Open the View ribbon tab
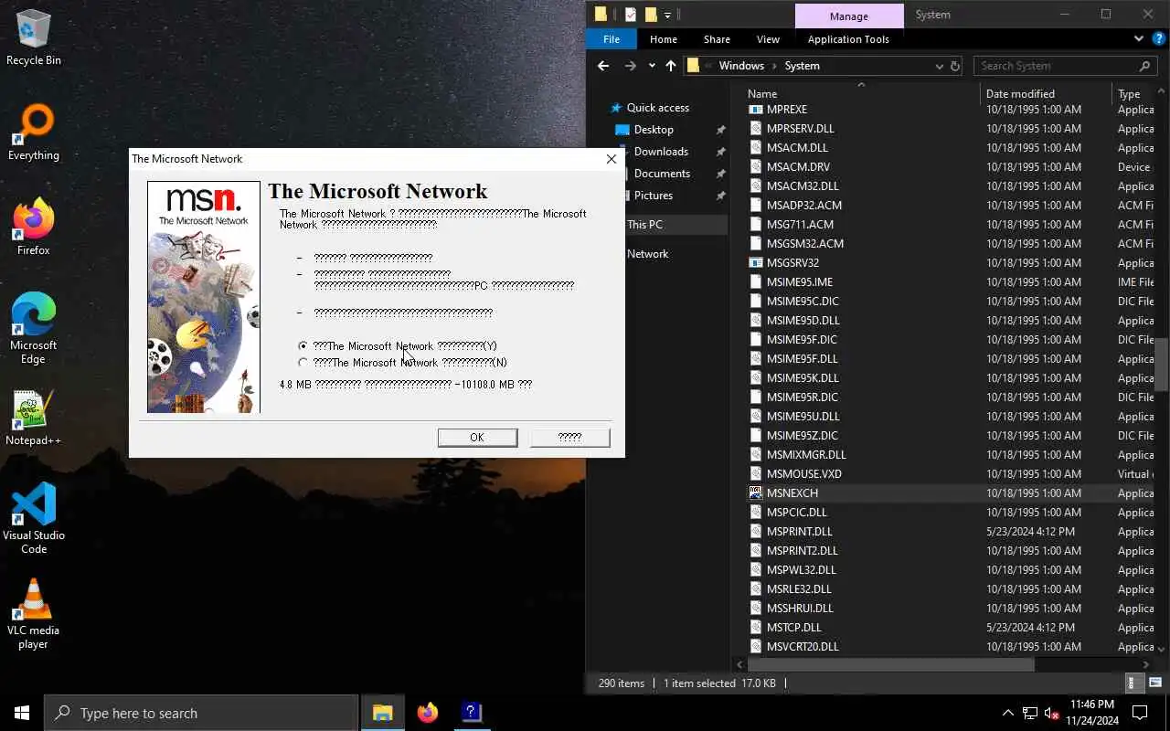 pyautogui.click(x=768, y=39)
